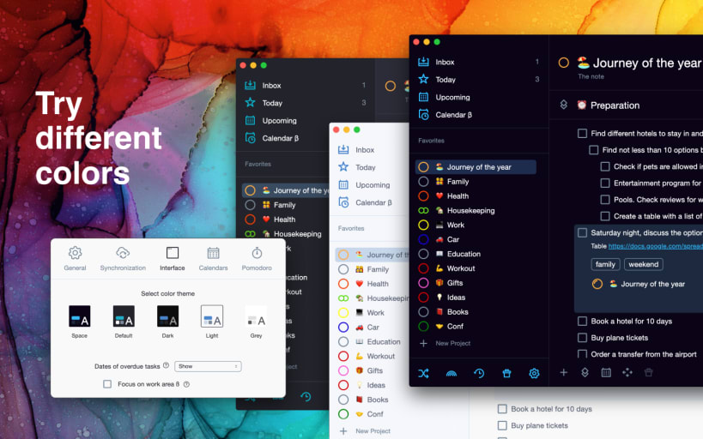This screenshot has height=439, width=703.
Task: Open history clock icon in dark toolbar
Action: point(479,373)
